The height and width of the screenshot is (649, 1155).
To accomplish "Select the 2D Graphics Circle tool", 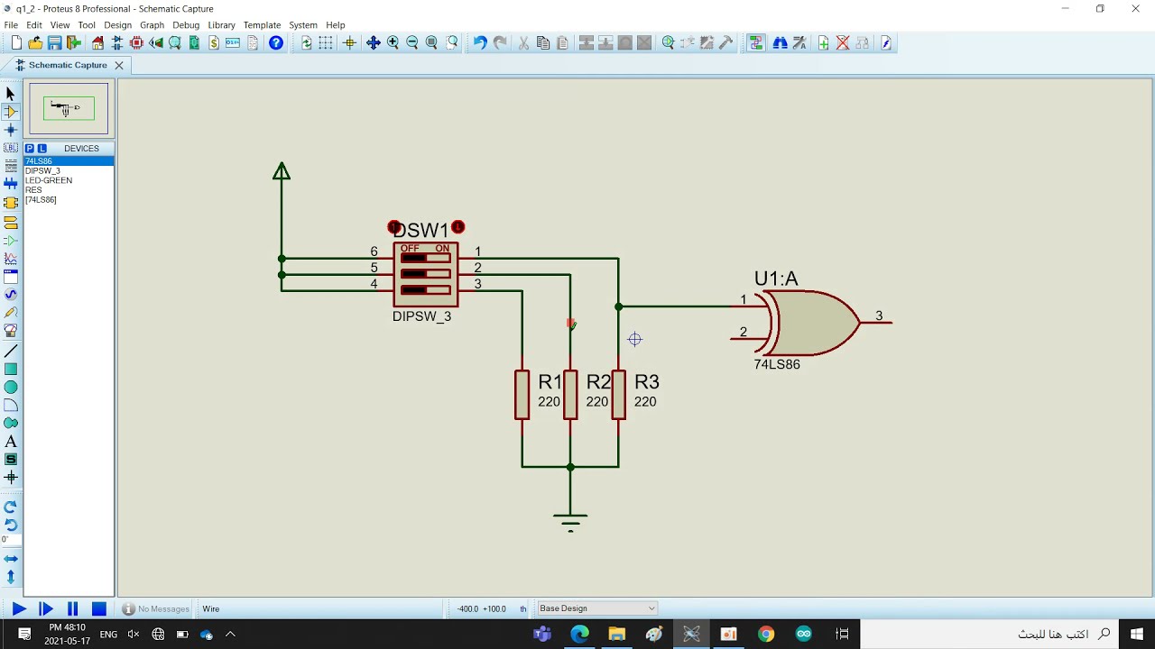I will (11, 388).
